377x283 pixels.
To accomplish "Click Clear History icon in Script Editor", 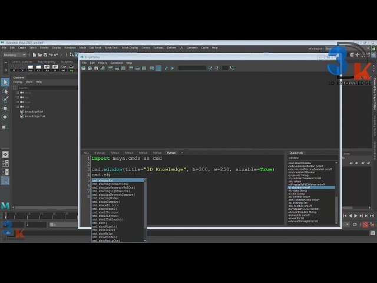I will pos(110,68).
